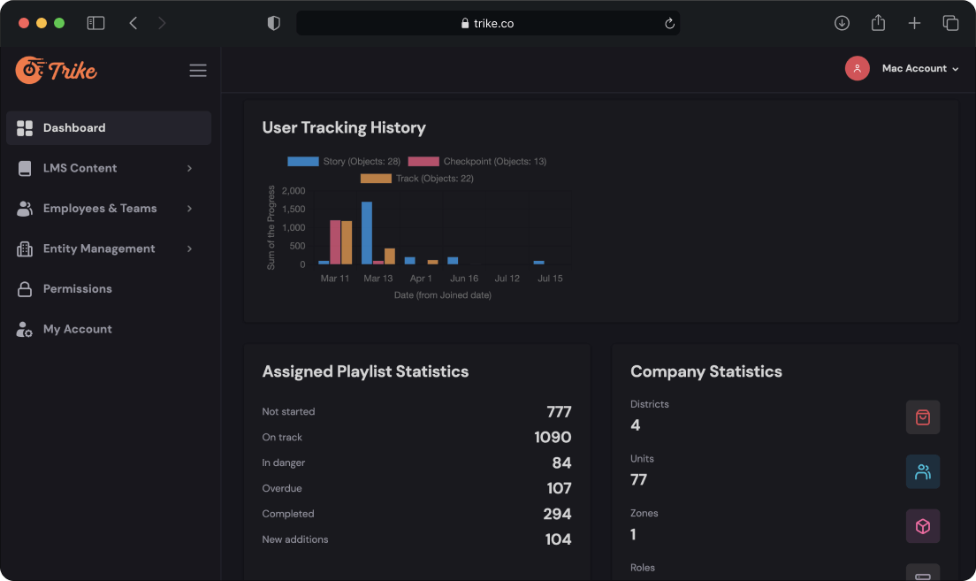The height and width of the screenshot is (581, 976).
Task: Open Safari downloads
Action: pos(842,23)
